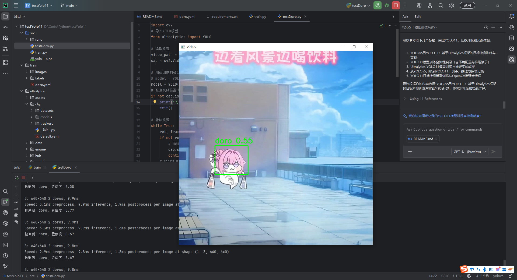Toggle the read-only lock in status bar
517x280 pixels.
pos(510,276)
